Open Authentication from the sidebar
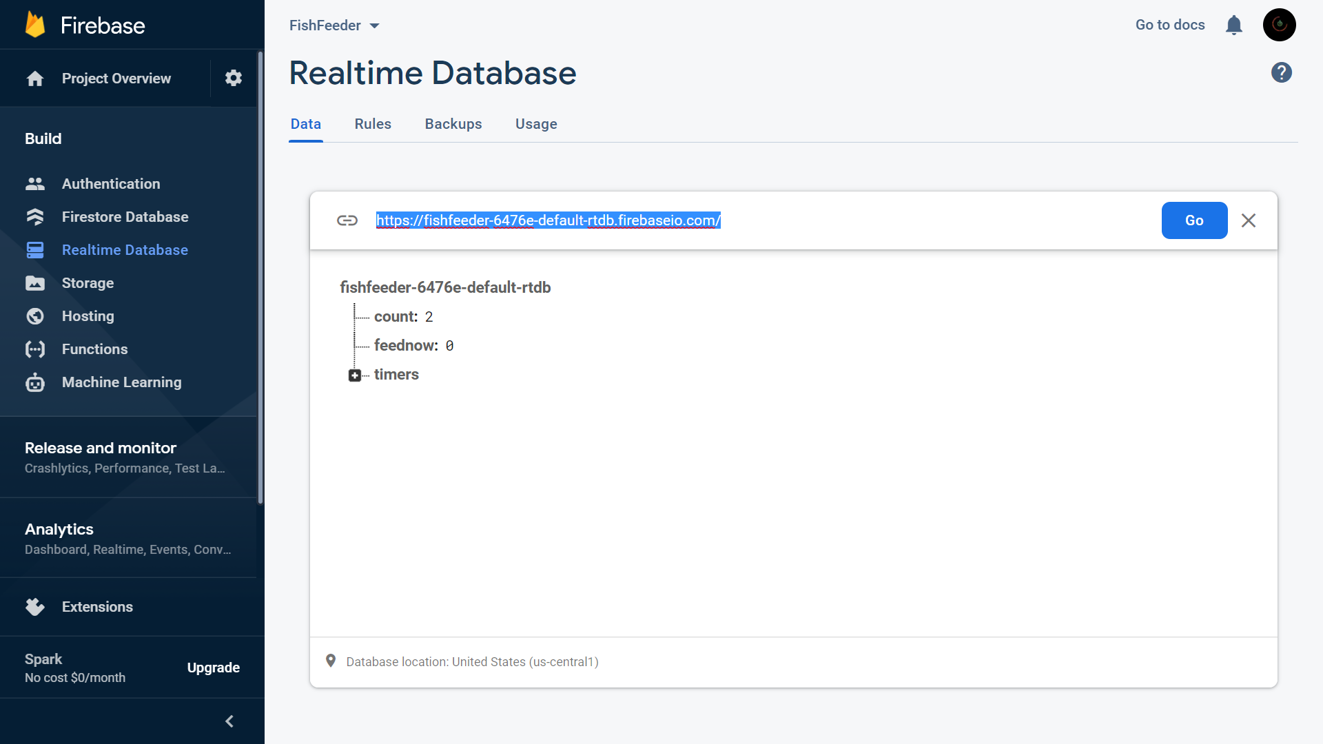The height and width of the screenshot is (744, 1323). pos(110,184)
